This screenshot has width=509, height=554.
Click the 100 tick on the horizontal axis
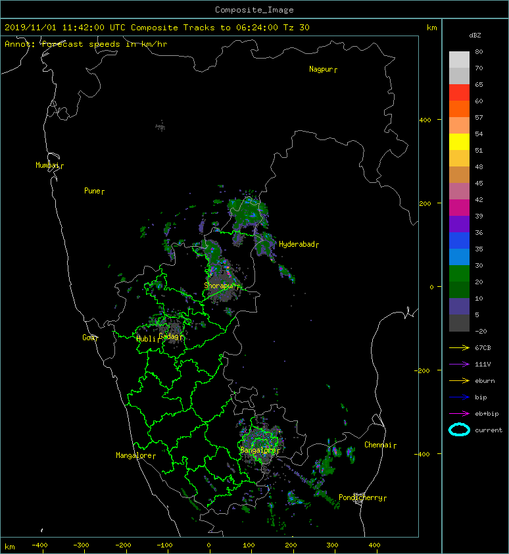coord(249,545)
